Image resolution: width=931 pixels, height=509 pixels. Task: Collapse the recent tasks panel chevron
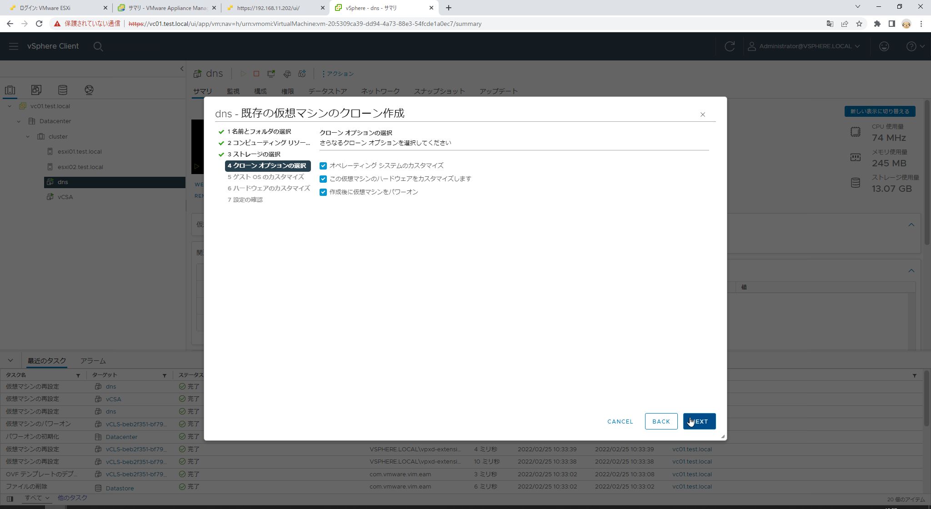(10, 361)
